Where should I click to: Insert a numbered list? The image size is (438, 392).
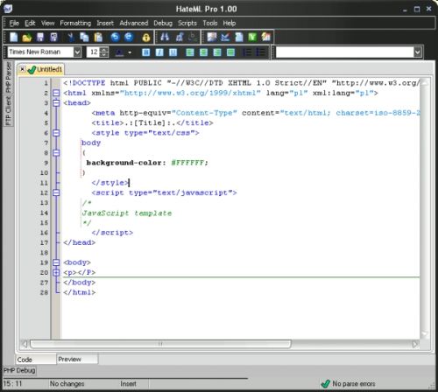pyautogui.click(x=247, y=52)
